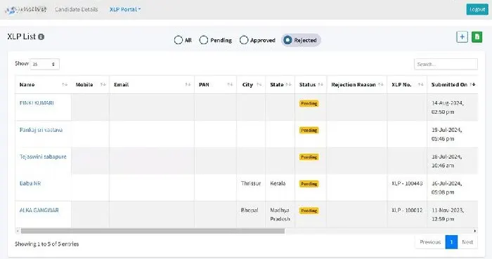Expand the XLP Portal menu
492x259 pixels.
[x=125, y=9]
